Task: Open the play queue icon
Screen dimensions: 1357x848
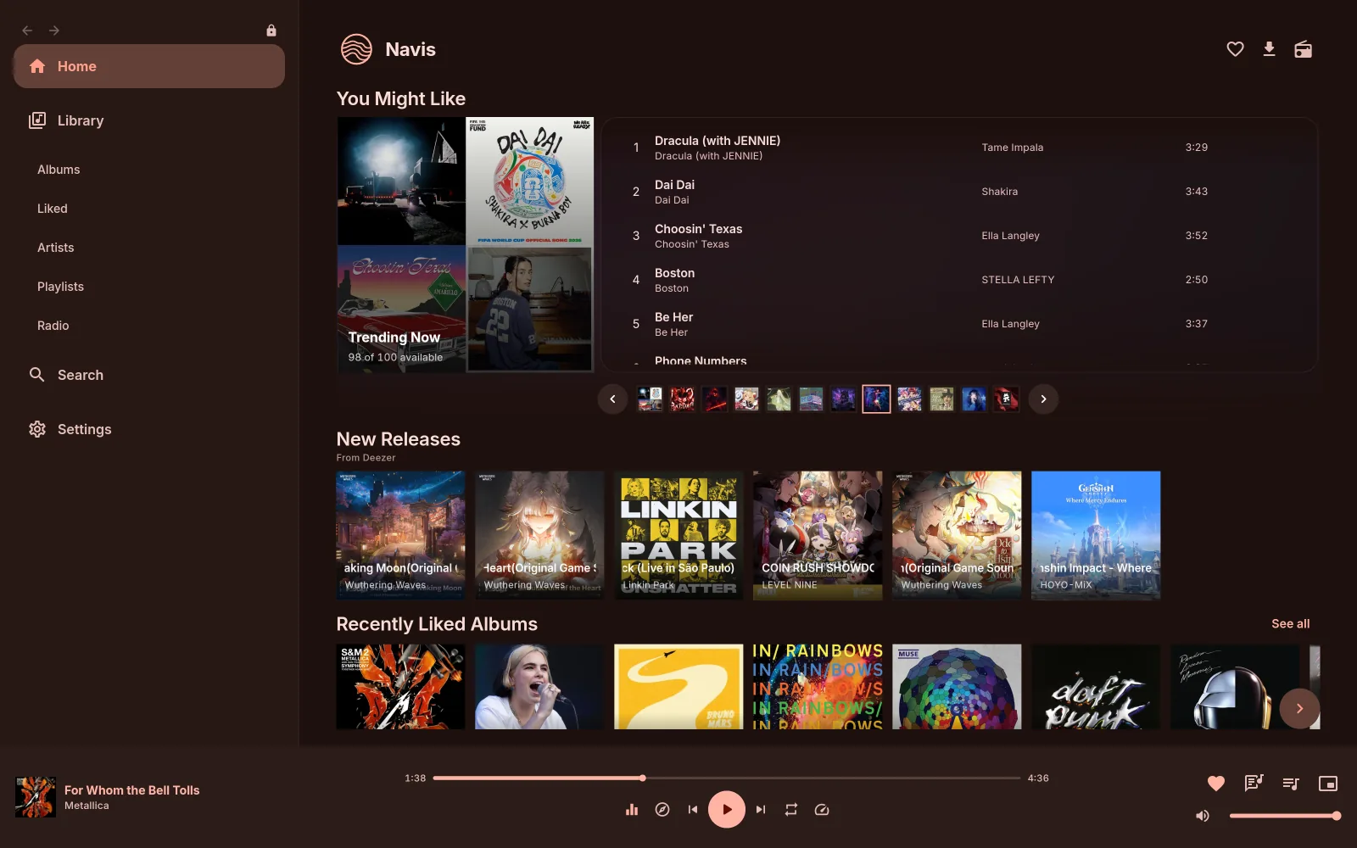Action: [x=1291, y=784]
